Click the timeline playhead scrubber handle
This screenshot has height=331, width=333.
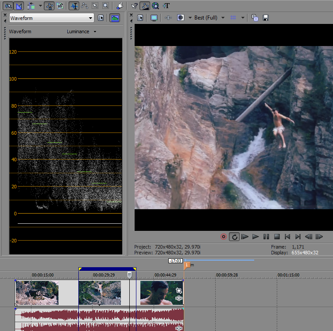[x=129, y=275]
